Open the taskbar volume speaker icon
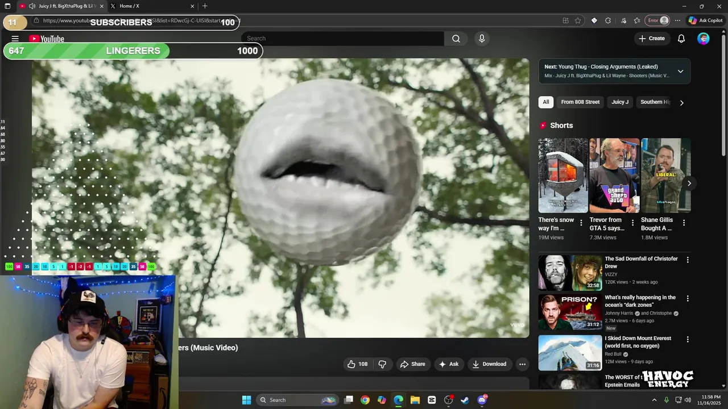The width and height of the screenshot is (728, 409). [x=687, y=400]
